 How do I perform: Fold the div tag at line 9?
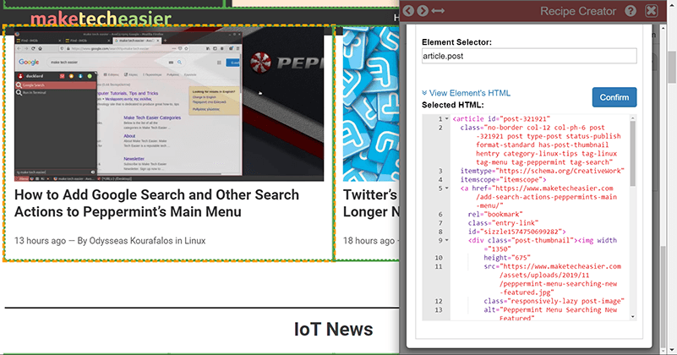click(x=446, y=240)
